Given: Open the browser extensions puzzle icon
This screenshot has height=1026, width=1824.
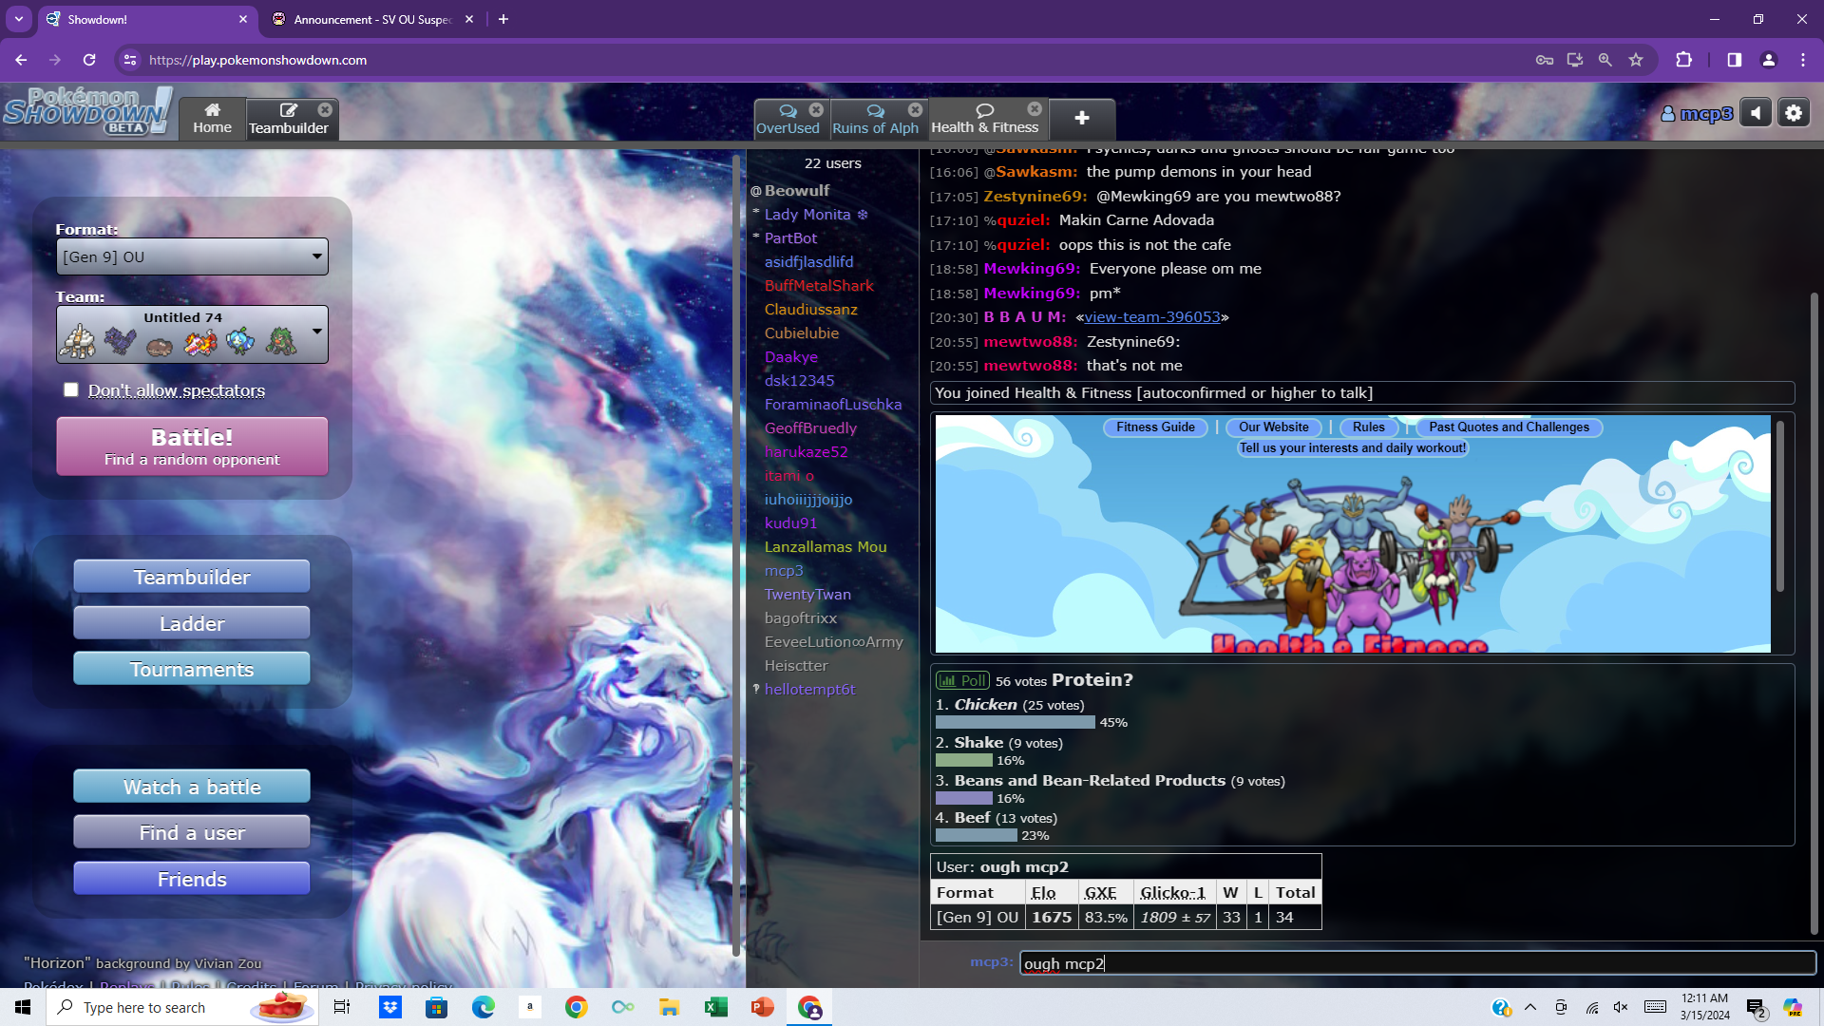Looking at the screenshot, I should coord(1683,60).
